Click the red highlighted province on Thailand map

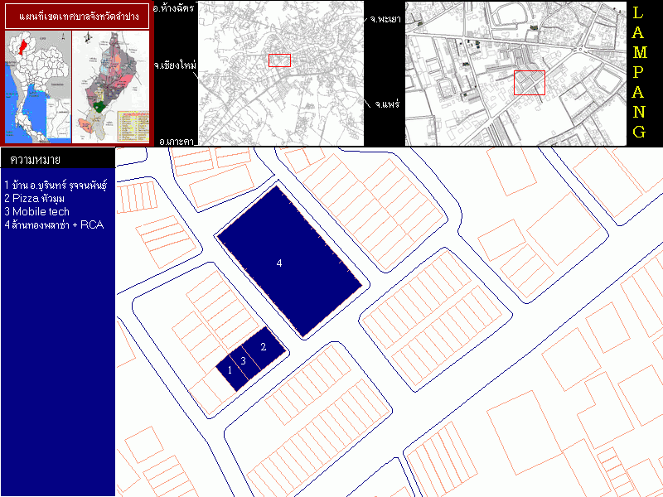pos(25,44)
